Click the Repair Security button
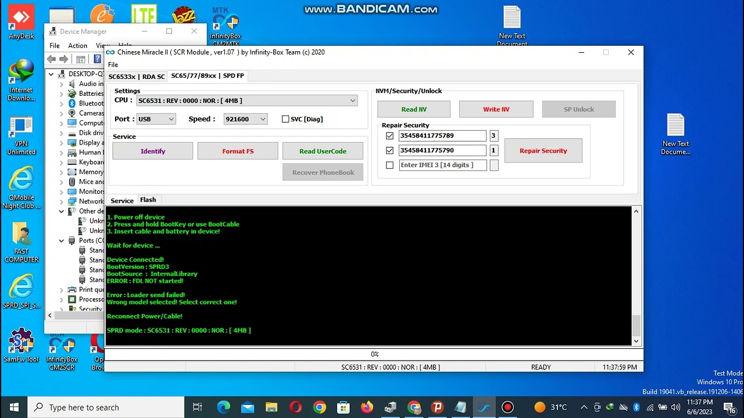 [x=543, y=150]
